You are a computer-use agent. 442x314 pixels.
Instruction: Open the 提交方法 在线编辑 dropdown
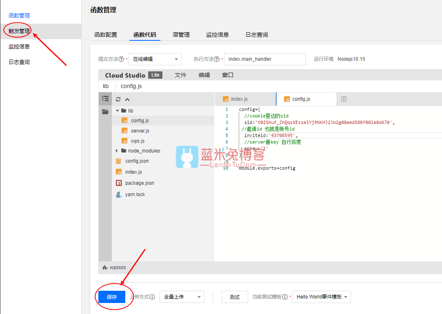155,59
